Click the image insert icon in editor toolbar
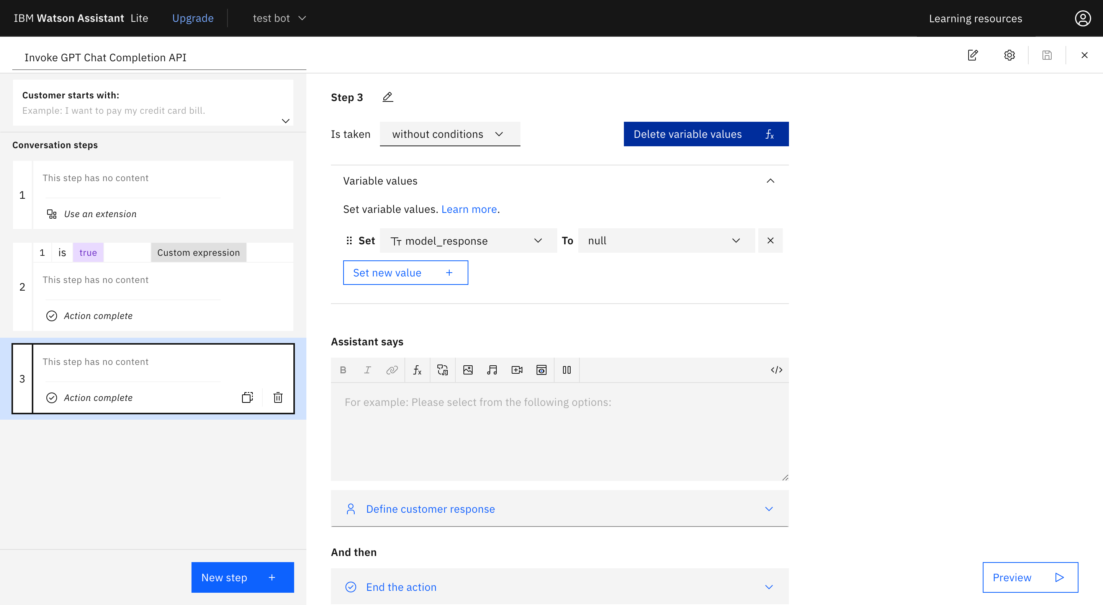Screen dimensions: 1103x605 coord(468,370)
